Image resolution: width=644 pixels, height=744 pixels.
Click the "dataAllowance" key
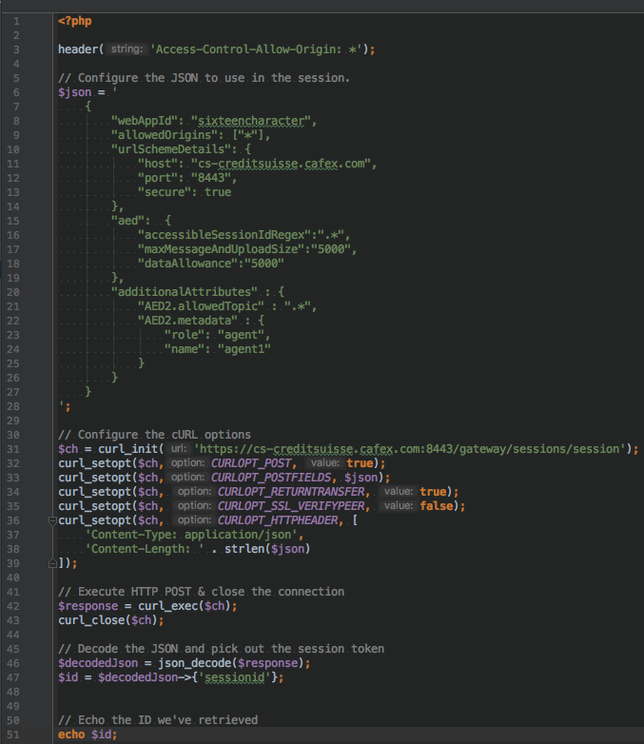point(188,263)
